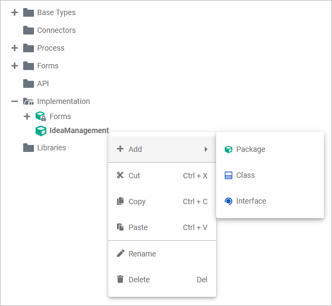
Task: Click the scissors Cut icon
Action: [x=120, y=176]
